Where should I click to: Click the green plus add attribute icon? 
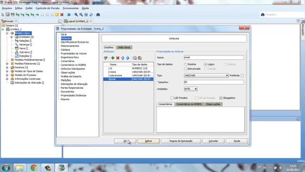pos(112,58)
